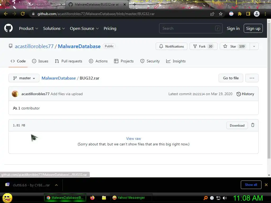Click the striped extension icon in toolbar
This screenshot has width=271, height=203.
(x=231, y=14)
